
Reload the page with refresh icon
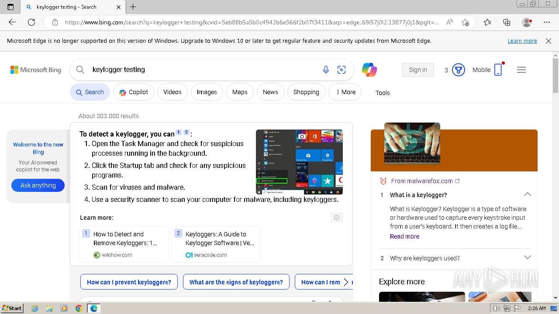coord(31,22)
